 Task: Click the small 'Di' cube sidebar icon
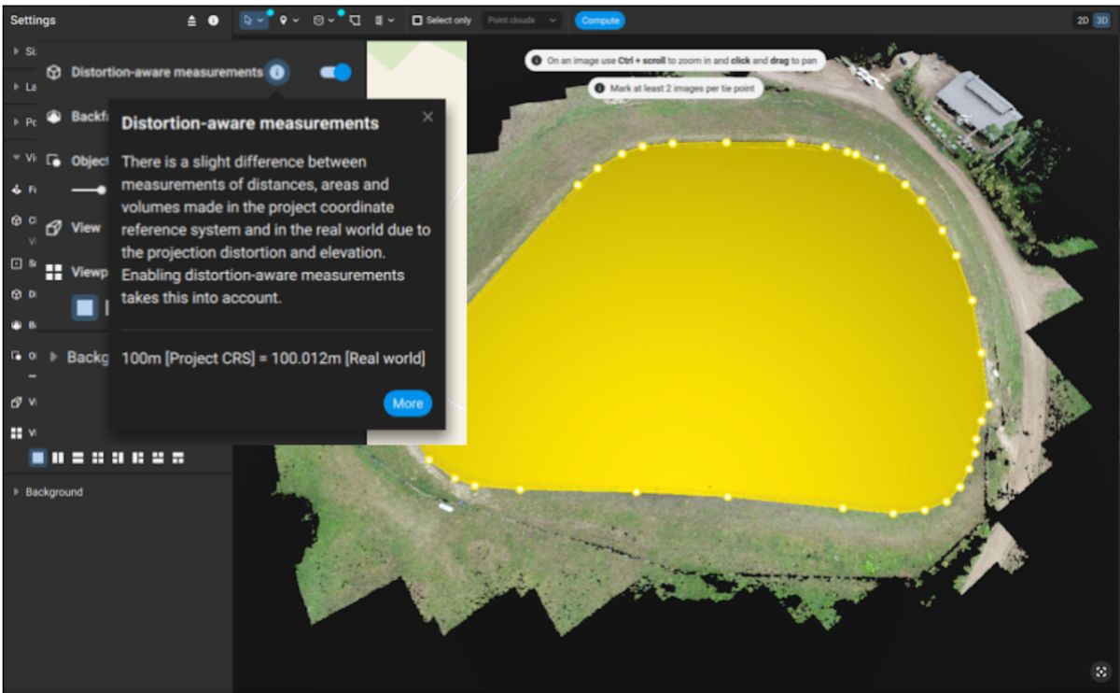(17, 294)
